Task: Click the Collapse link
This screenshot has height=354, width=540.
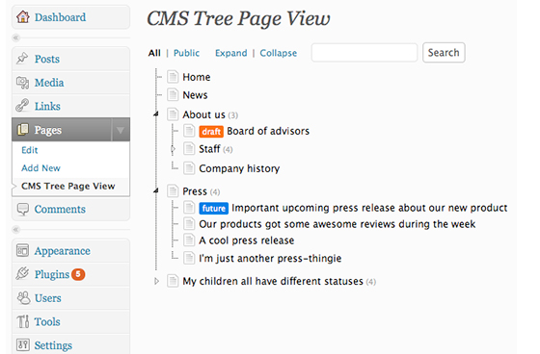Action: 279,53
